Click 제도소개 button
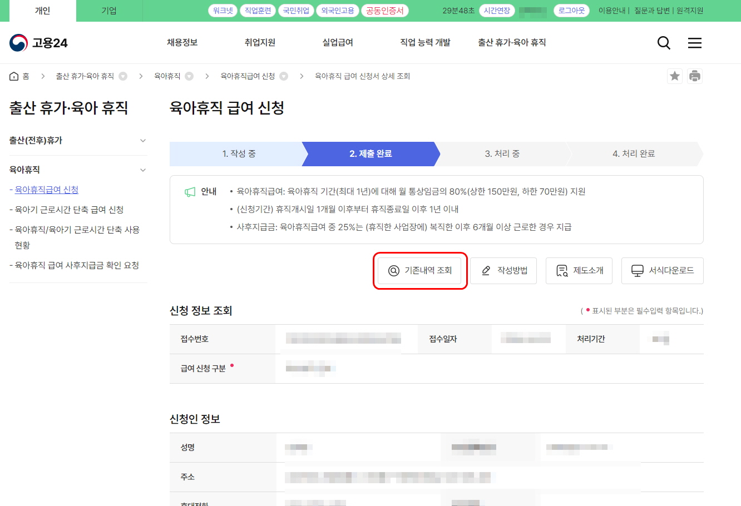Screen dimensions: 741x506 tap(579, 271)
